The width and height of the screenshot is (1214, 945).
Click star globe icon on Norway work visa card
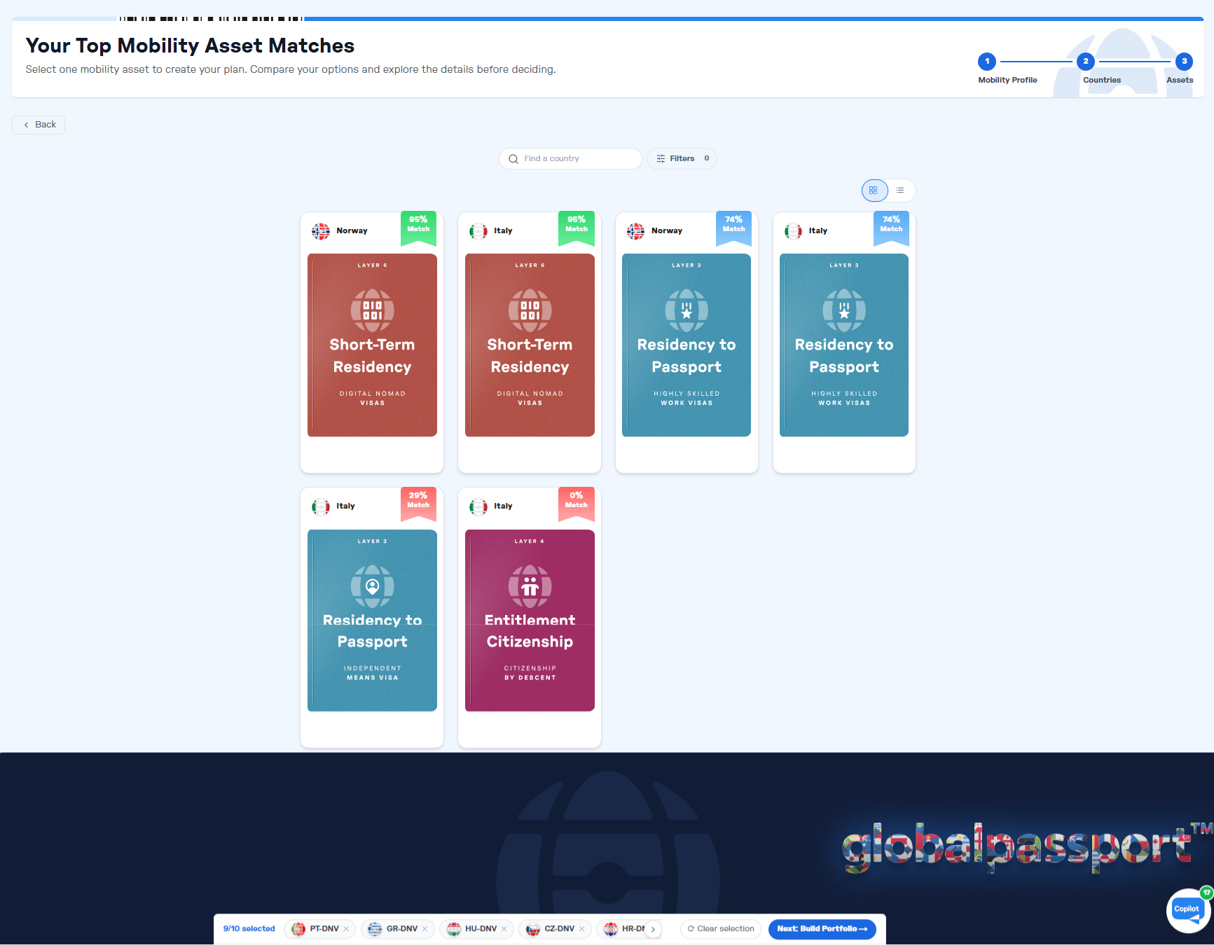click(687, 310)
